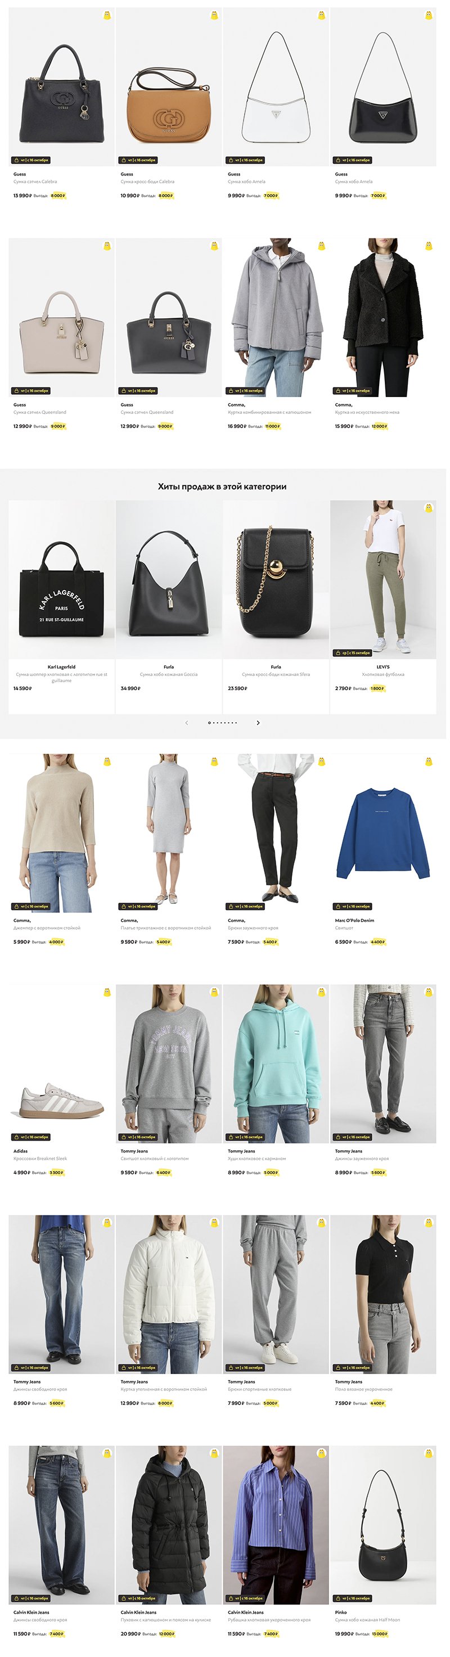Viewport: 450px width, 1657px height.
Task: Click yellow badge on Levi's t-shirt bestseller card
Action: 429,508
